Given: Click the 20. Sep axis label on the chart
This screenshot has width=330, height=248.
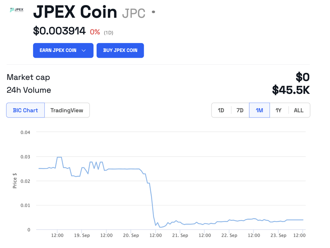Looking at the screenshot, I should pyautogui.click(x=131, y=235).
